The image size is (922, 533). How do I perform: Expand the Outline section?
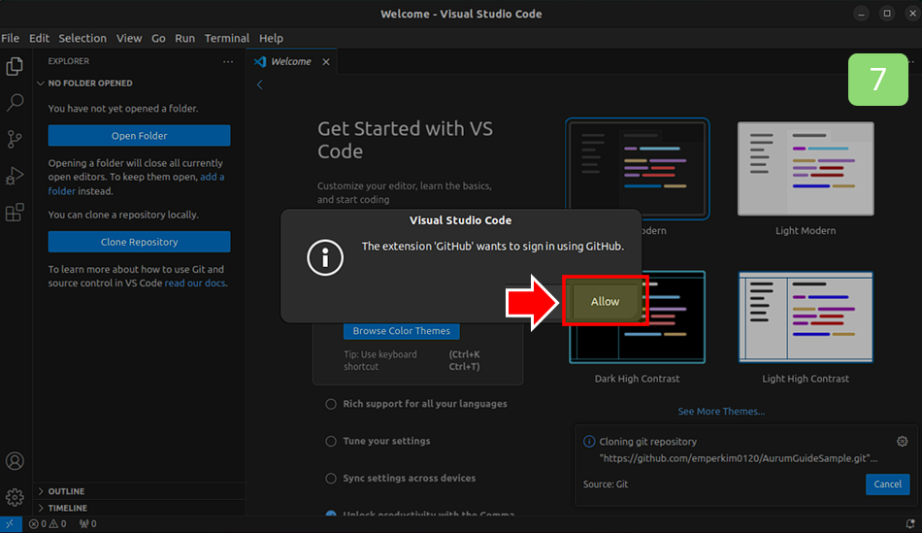[x=139, y=491]
